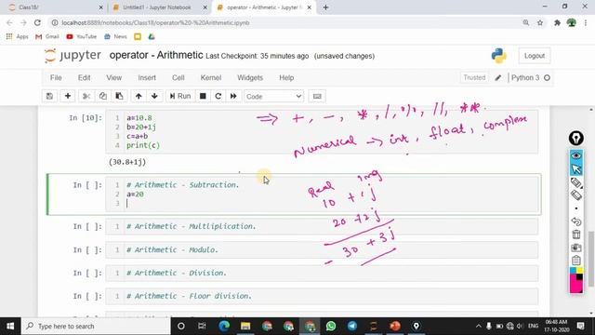Pick the yellow color swatch in annotation bar
The image size is (595, 335).
tap(579, 271)
